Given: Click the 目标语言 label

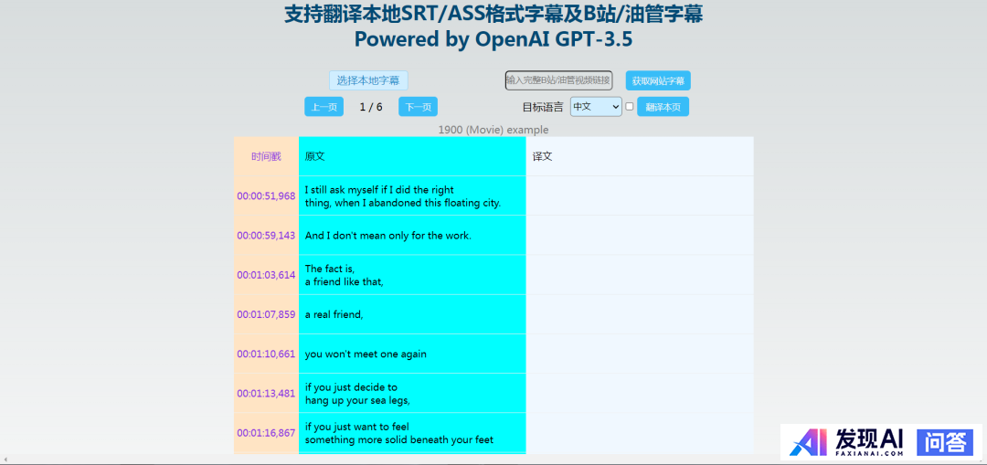Looking at the screenshot, I should coord(543,107).
